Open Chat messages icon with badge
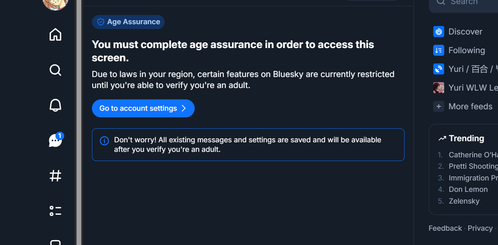Image resolution: width=498 pixels, height=245 pixels. pos(55,140)
